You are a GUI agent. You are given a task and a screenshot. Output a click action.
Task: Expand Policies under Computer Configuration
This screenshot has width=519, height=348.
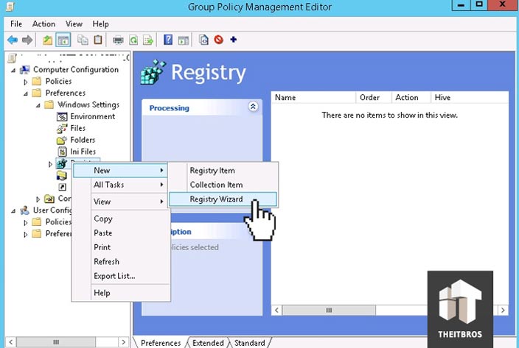(x=26, y=82)
